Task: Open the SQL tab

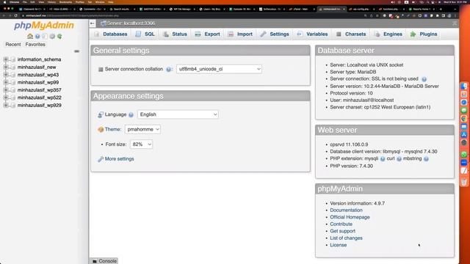Action: pos(145,34)
